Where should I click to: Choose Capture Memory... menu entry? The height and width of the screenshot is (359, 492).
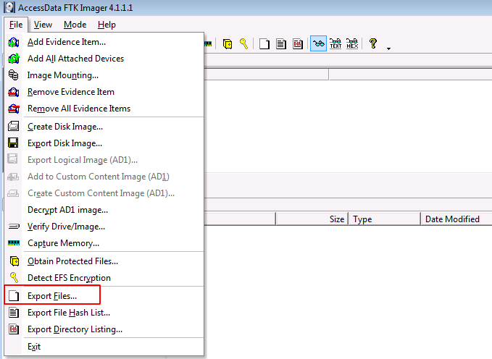tap(104, 242)
